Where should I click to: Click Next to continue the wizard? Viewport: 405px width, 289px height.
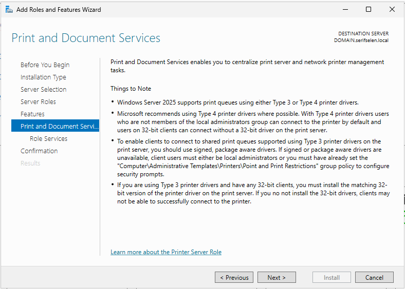pyautogui.click(x=276, y=277)
